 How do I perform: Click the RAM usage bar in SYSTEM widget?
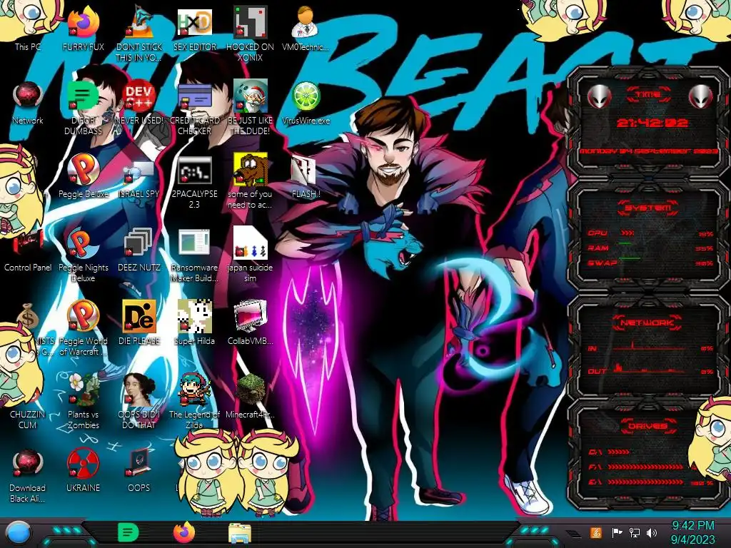point(625,244)
